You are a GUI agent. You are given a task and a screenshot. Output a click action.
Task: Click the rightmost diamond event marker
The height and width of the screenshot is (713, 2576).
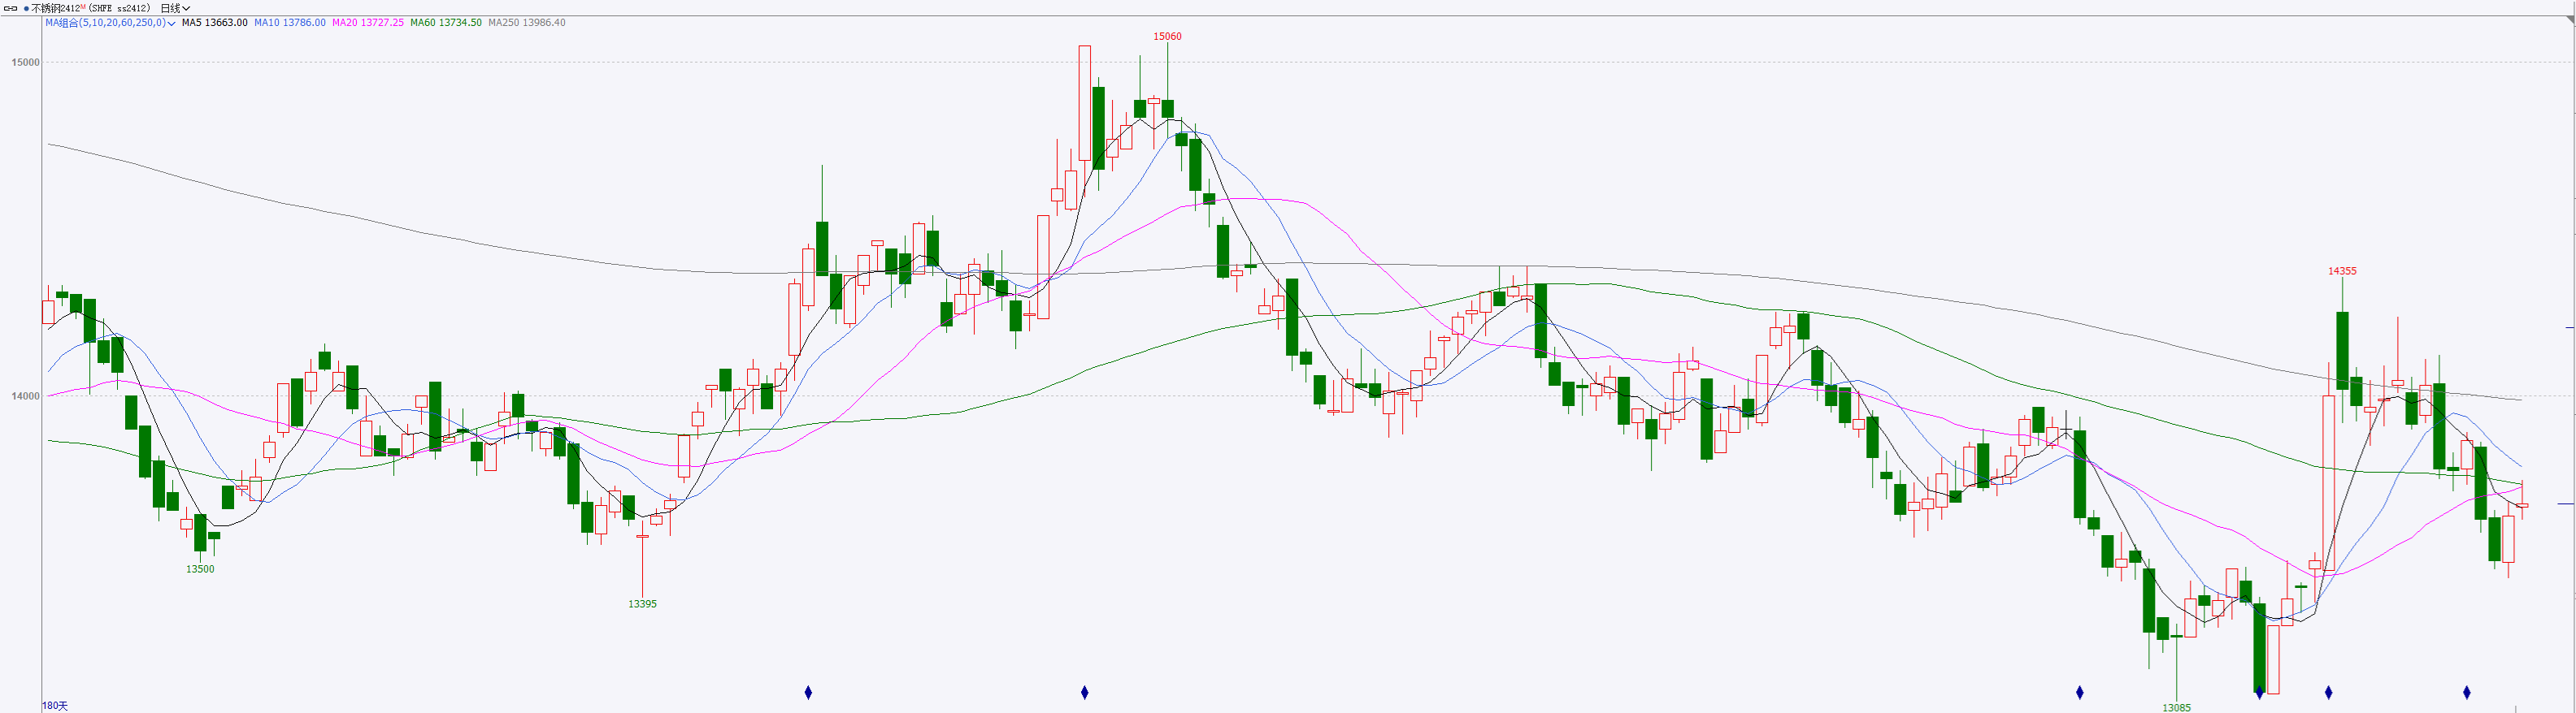2467,692
